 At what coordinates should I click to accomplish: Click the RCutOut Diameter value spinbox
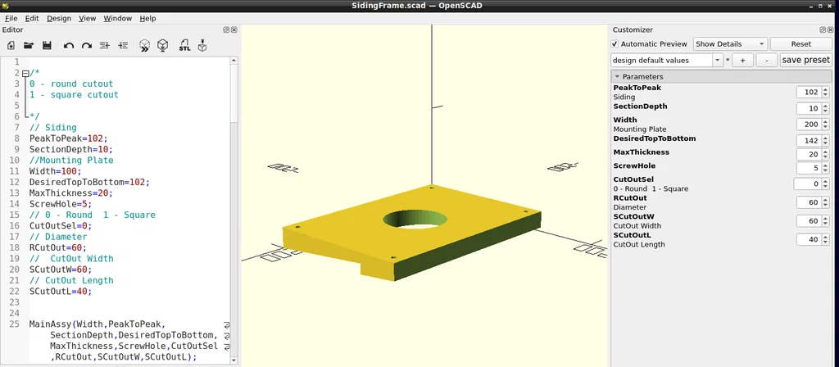(812, 202)
